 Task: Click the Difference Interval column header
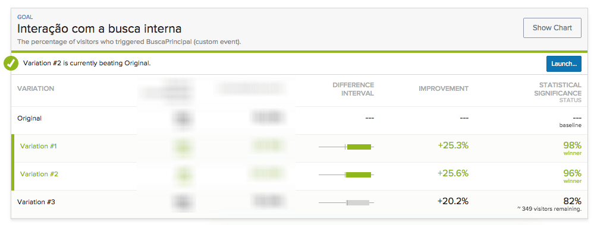click(x=353, y=89)
